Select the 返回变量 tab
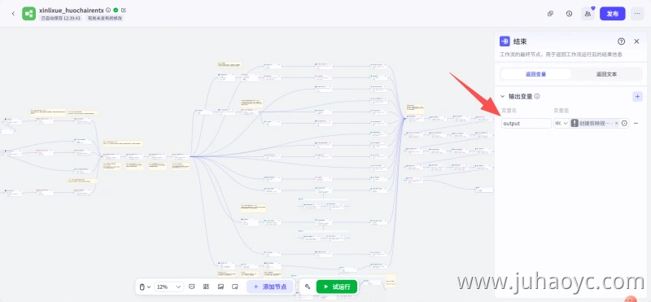 pyautogui.click(x=535, y=74)
